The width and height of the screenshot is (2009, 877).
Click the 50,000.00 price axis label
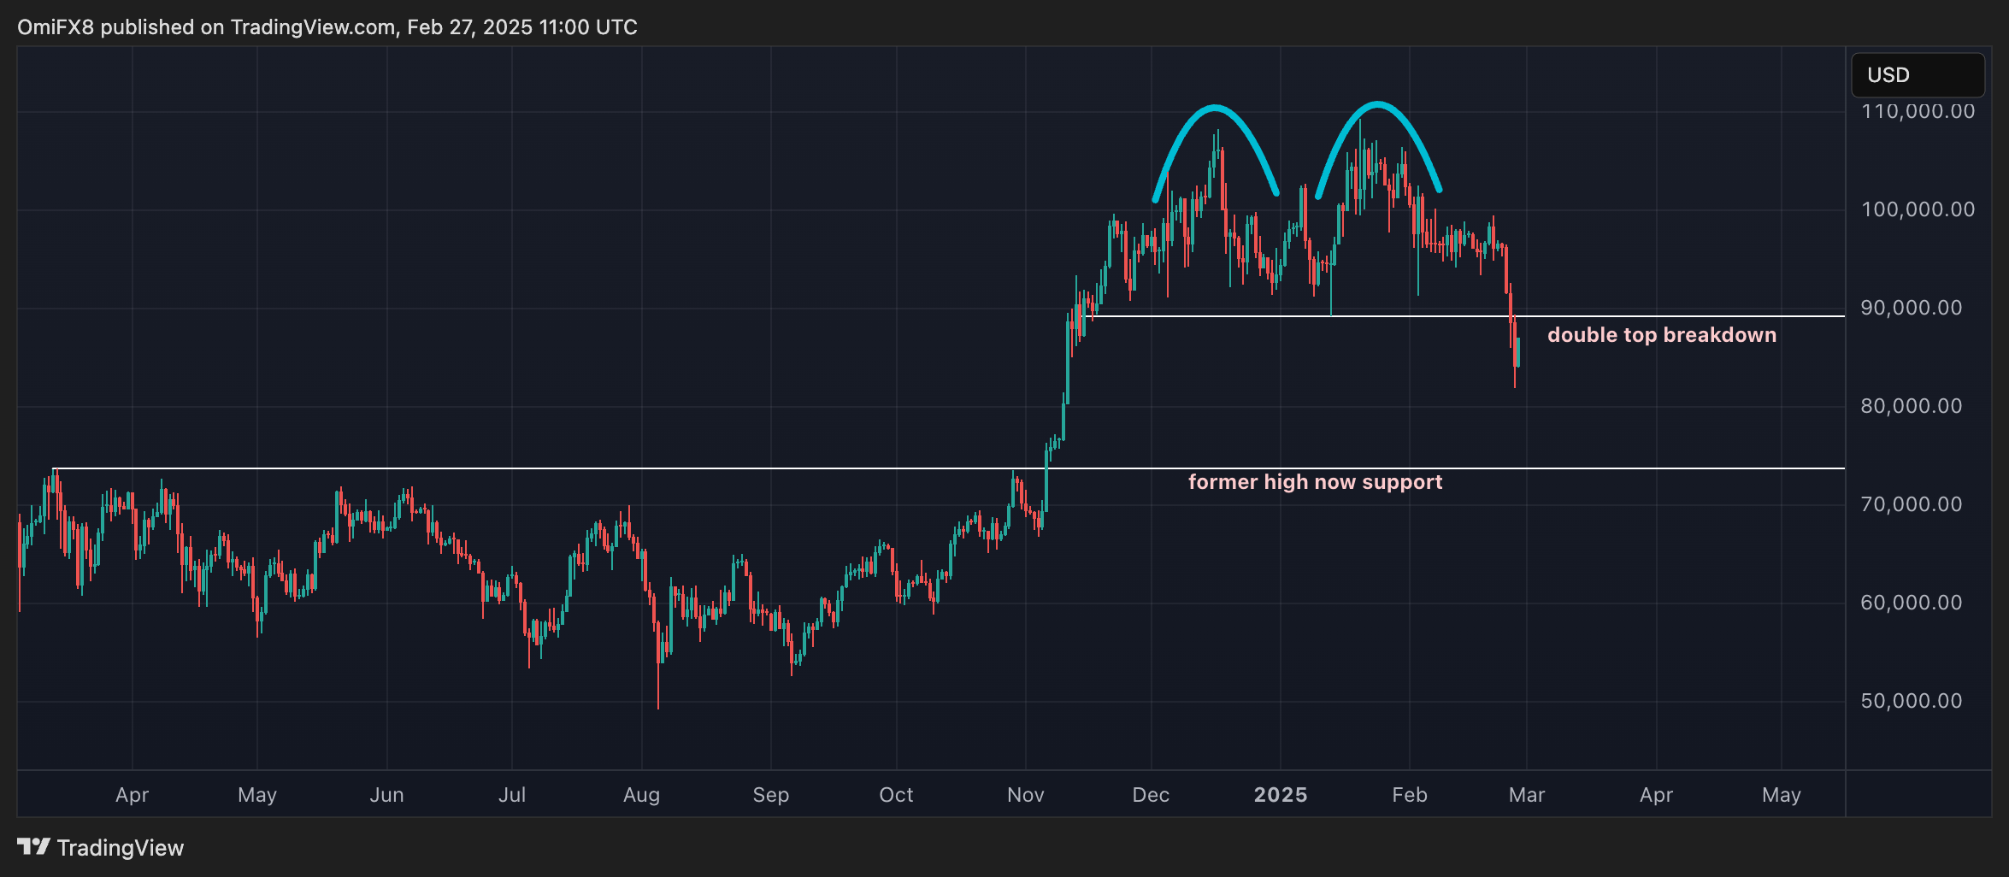point(1911,701)
